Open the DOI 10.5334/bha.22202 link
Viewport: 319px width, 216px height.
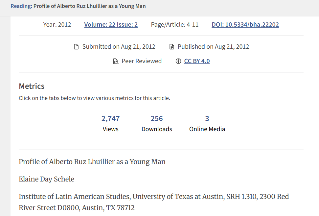pos(245,24)
